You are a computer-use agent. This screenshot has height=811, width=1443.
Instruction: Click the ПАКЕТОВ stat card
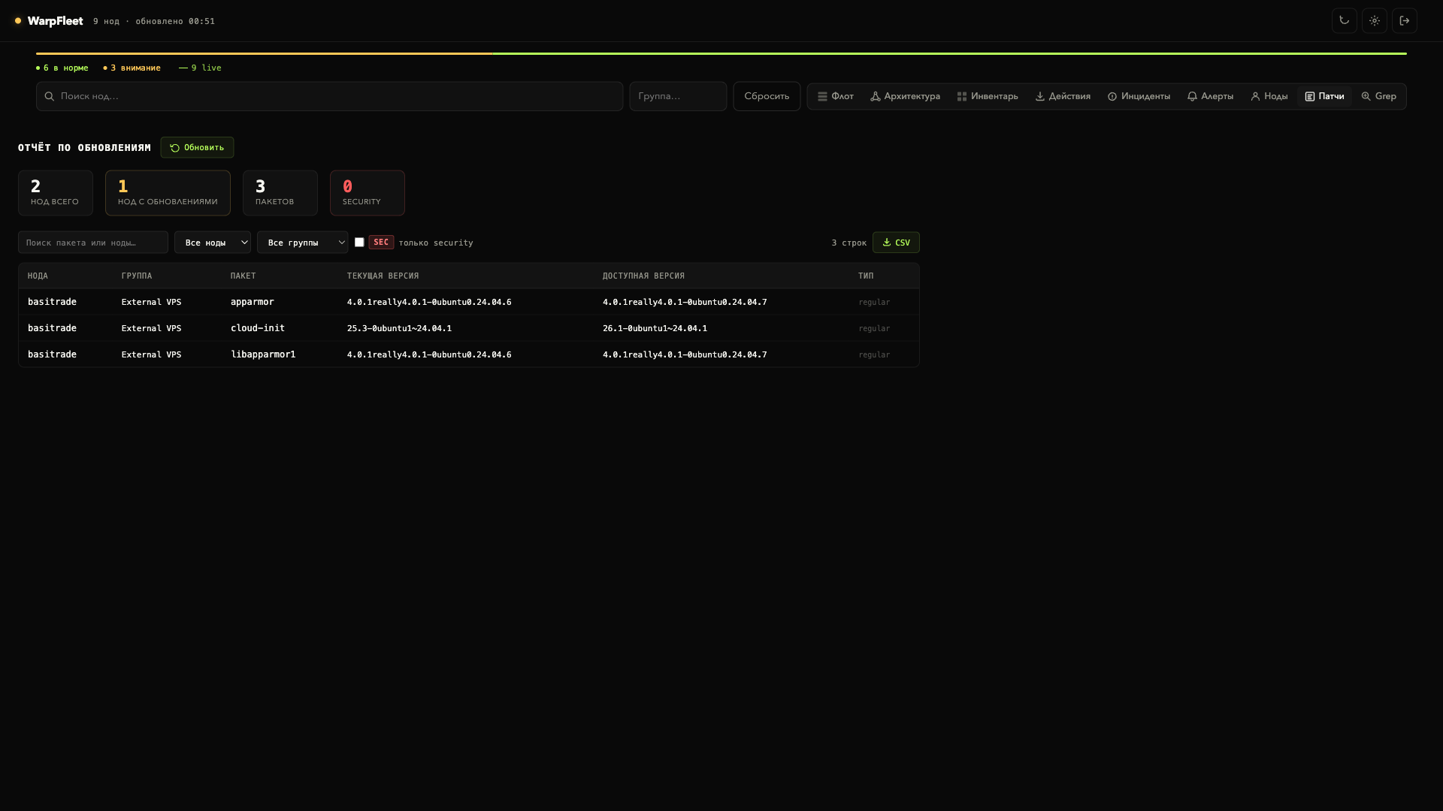point(280,193)
